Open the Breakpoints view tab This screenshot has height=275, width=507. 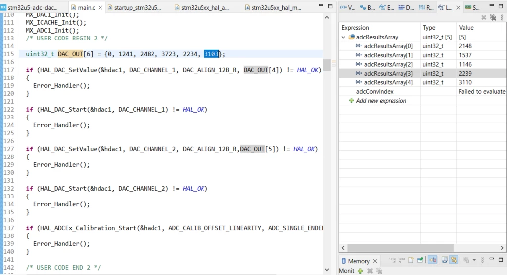click(368, 7)
